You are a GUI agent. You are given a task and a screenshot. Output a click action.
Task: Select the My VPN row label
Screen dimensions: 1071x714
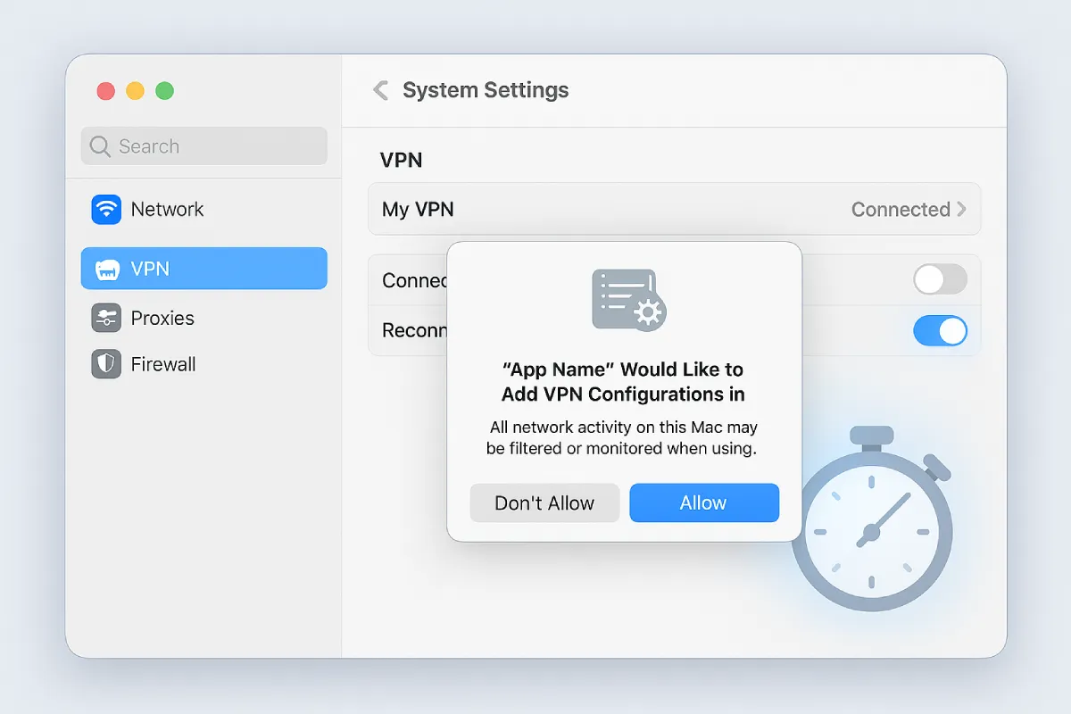point(418,210)
